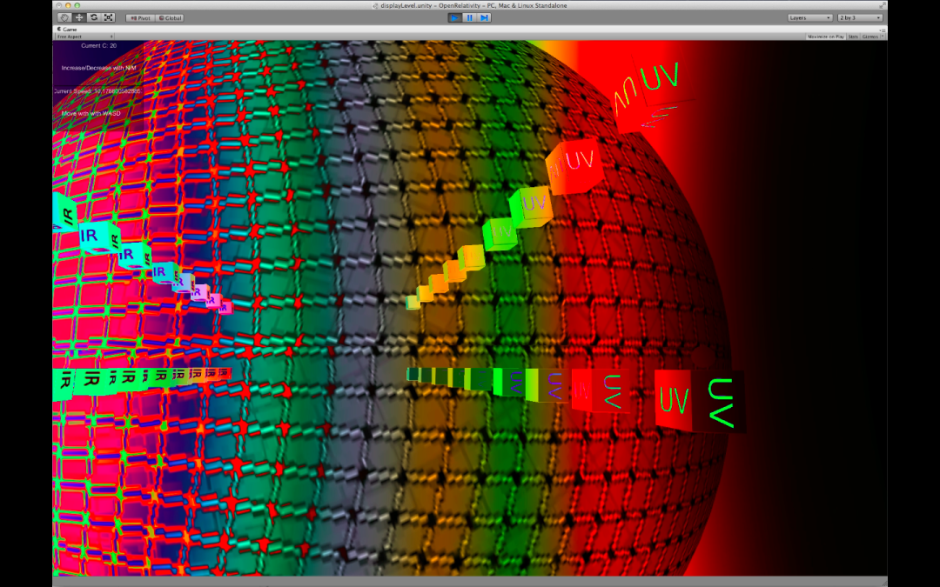Zoom the Unity window (green button)
The width and height of the screenshot is (940, 587).
tap(77, 5)
